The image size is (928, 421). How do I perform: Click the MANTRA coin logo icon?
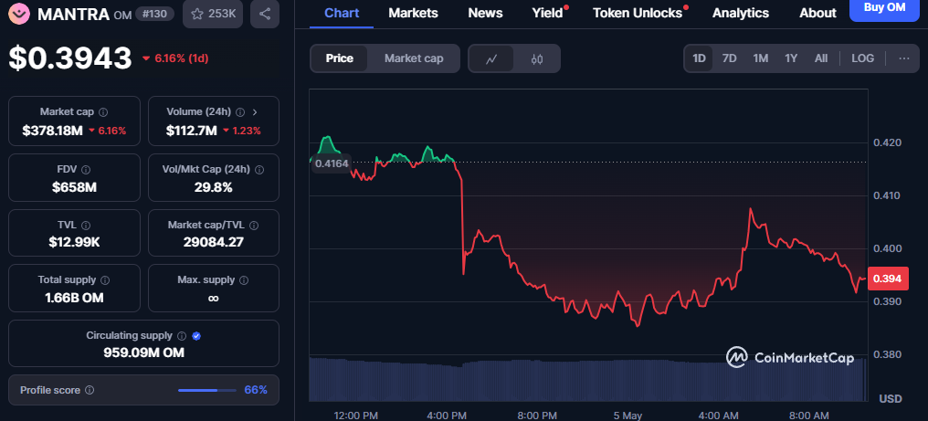coord(20,13)
